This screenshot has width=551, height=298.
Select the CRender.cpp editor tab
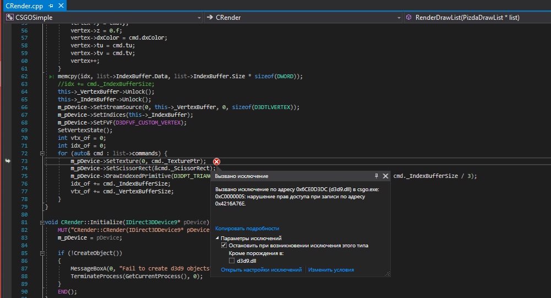pyautogui.click(x=24, y=6)
